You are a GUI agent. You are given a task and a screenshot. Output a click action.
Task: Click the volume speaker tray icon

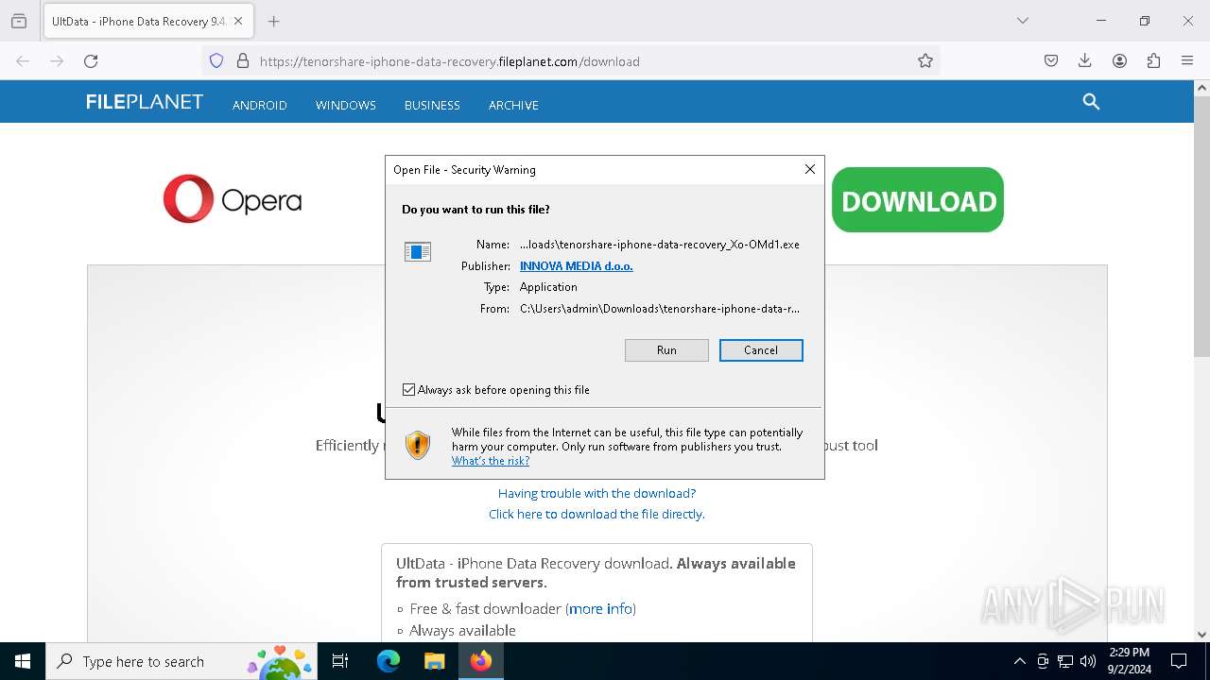tap(1088, 661)
